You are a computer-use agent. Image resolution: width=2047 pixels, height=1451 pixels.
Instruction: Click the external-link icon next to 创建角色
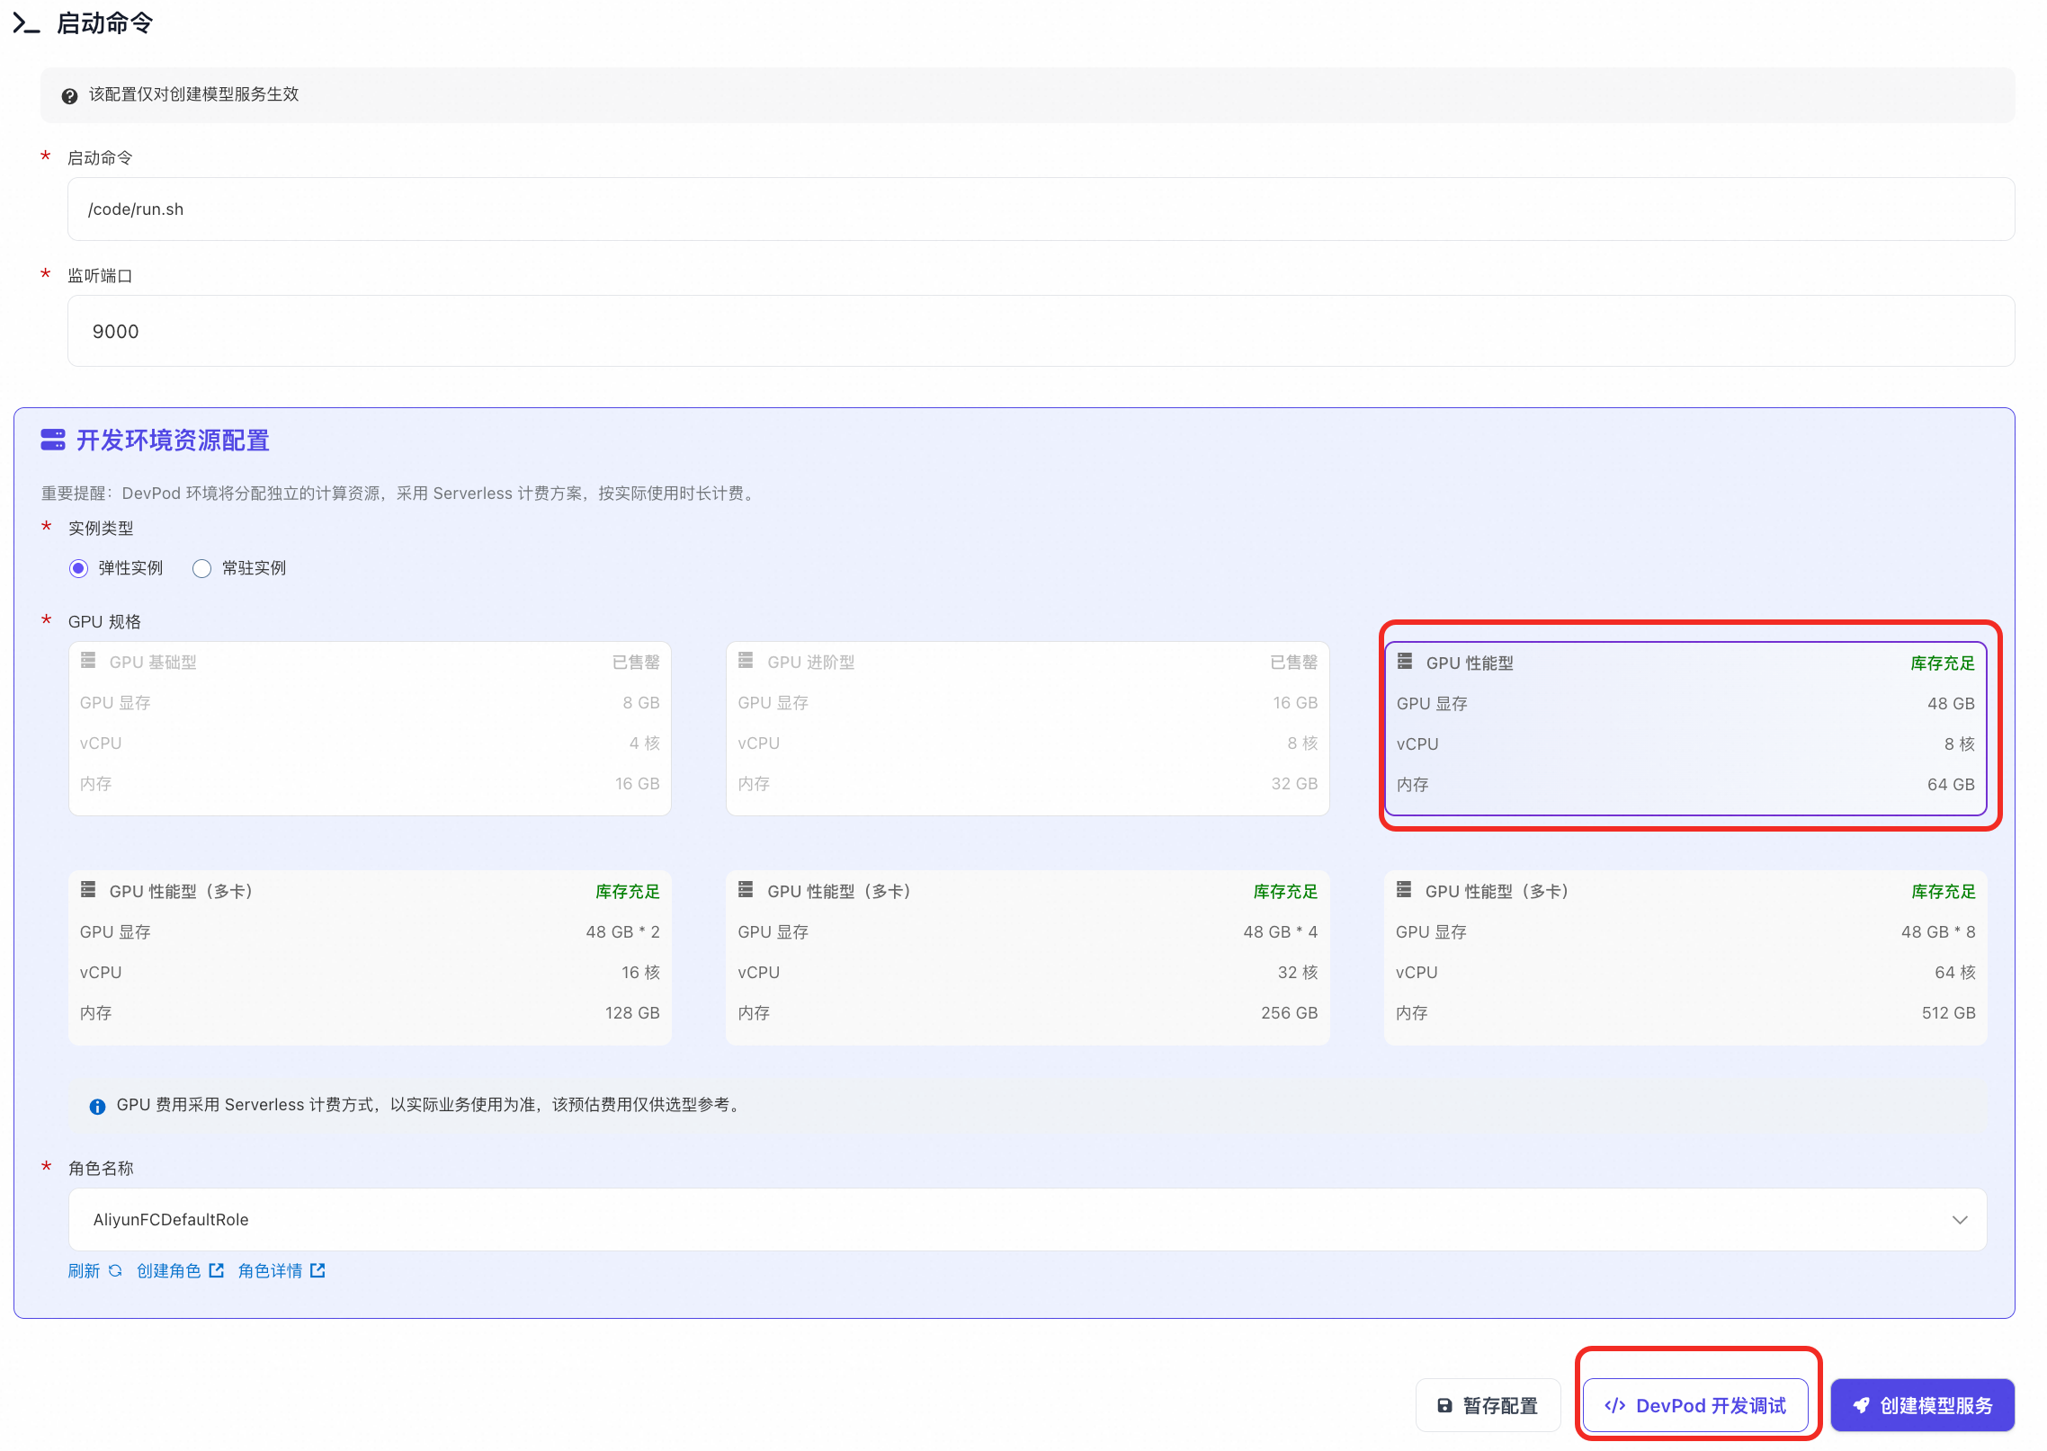coord(216,1270)
